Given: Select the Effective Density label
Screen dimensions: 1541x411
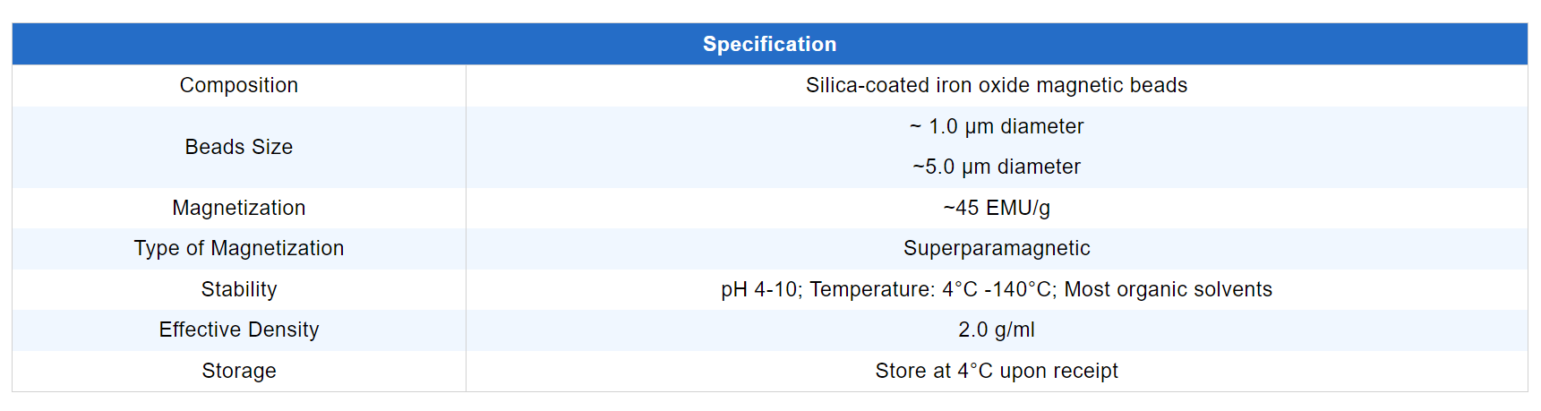Looking at the screenshot, I should pyautogui.click(x=238, y=330).
